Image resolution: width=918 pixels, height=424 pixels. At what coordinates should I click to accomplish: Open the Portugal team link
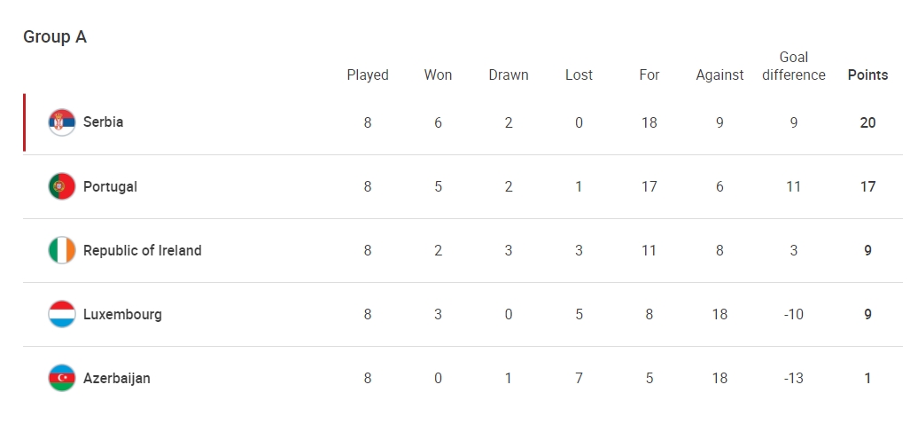tap(110, 186)
